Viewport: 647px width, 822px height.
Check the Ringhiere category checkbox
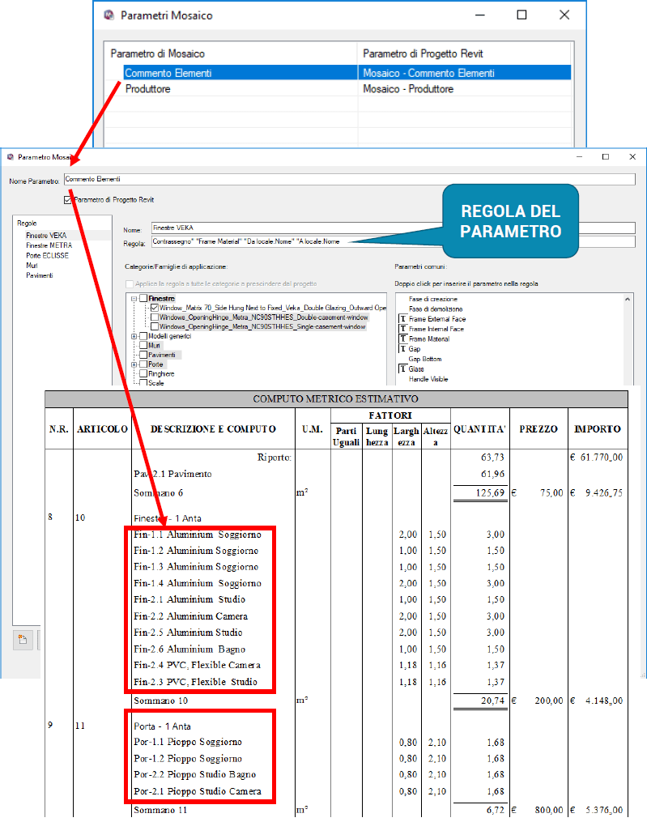[143, 374]
